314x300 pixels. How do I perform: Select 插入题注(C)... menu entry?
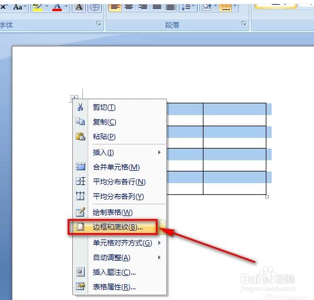point(119,272)
